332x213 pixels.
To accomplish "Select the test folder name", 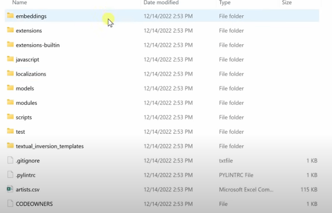I will 20,132.
